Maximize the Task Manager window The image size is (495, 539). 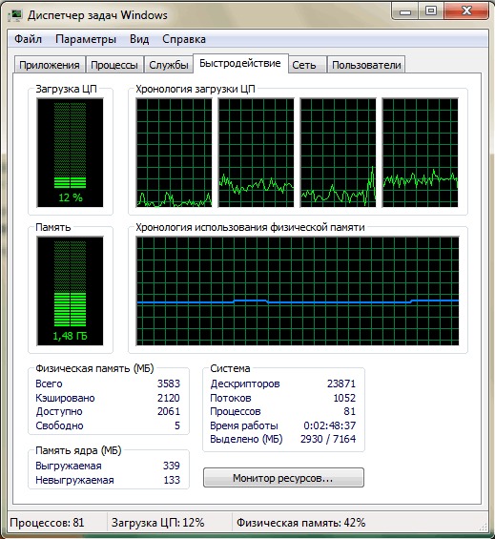pyautogui.click(x=431, y=11)
